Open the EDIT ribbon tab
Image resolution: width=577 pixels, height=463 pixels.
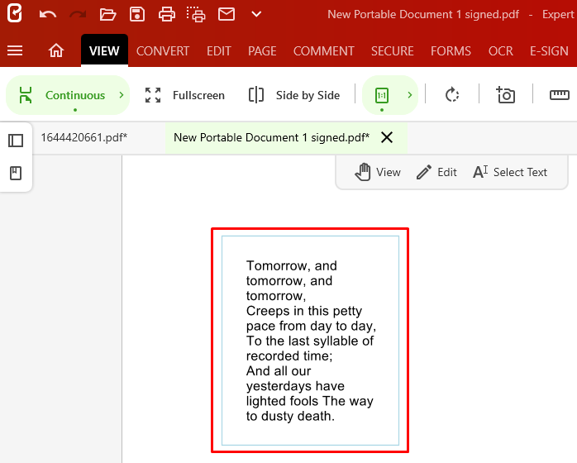(219, 50)
